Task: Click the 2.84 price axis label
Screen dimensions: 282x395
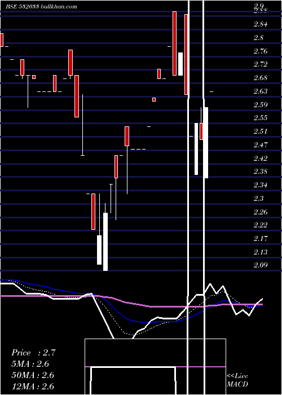Action: 261,24
